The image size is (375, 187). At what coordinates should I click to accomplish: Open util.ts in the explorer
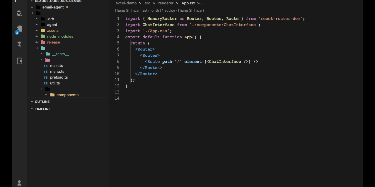(x=55, y=83)
